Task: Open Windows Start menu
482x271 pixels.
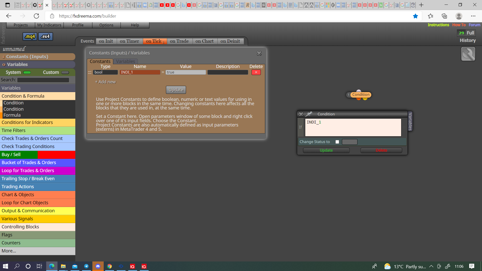Action: (6, 266)
